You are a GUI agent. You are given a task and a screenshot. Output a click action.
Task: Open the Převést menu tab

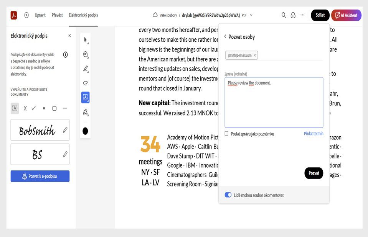point(57,15)
